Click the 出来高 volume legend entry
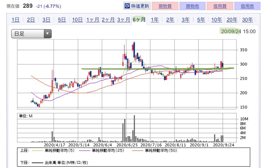Image resolution: width=263 pixels, height=168 pixels. [60, 163]
